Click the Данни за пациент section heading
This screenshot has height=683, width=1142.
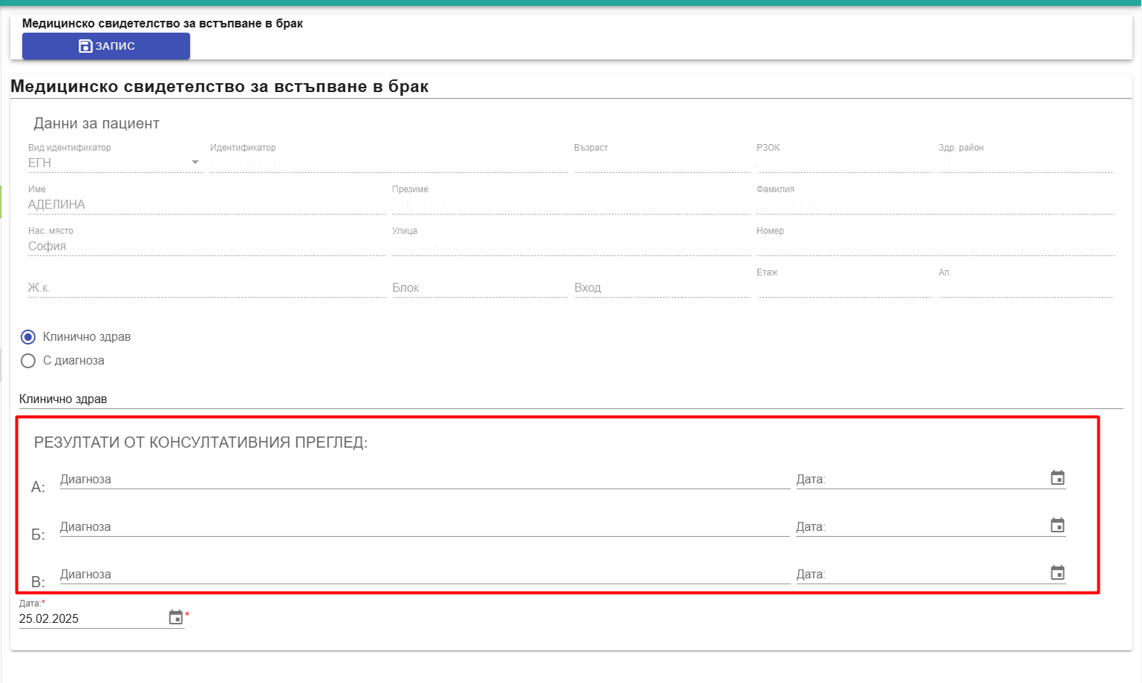pyautogui.click(x=97, y=123)
